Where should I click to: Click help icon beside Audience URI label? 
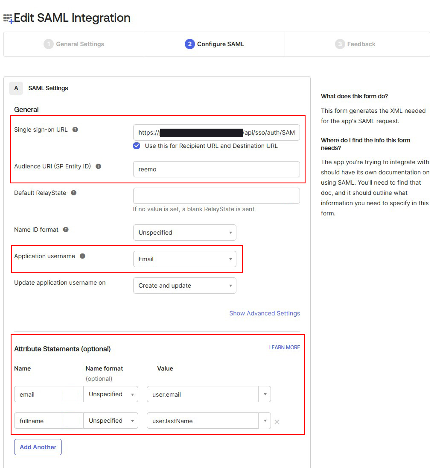point(98,166)
